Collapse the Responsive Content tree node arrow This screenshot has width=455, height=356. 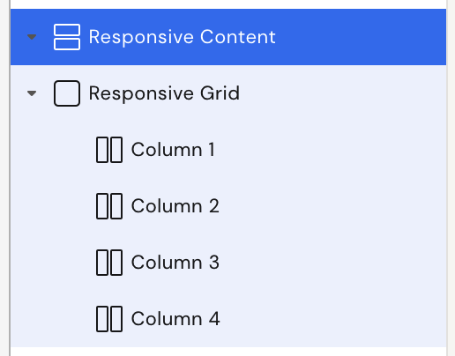[x=32, y=37]
